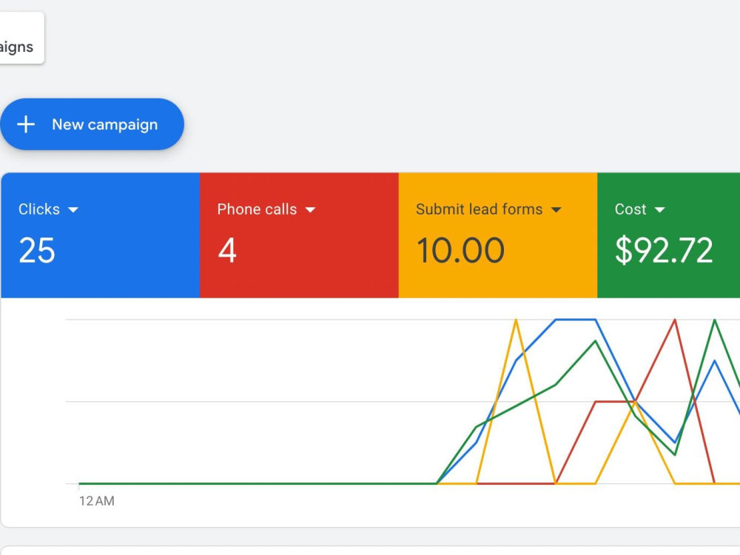Screen dimensions: 740x555
Task: Click the New campaign button
Action: [92, 124]
